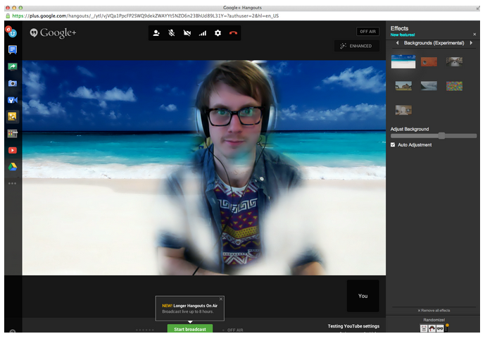Select the orange-brown background thumbnail

(429, 61)
